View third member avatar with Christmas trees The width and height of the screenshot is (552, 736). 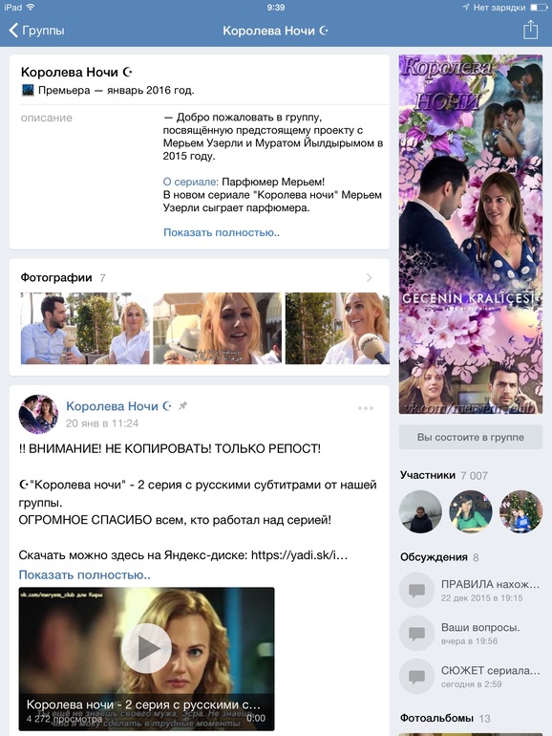point(521,511)
